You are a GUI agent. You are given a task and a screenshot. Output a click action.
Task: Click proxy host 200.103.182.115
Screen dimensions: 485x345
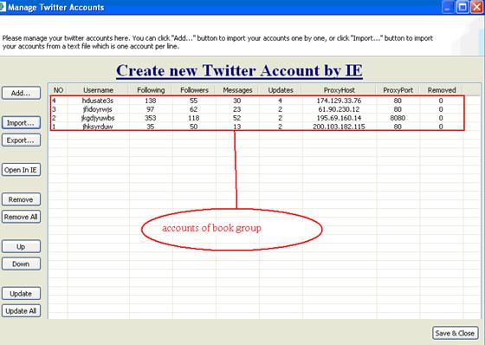[x=339, y=127]
